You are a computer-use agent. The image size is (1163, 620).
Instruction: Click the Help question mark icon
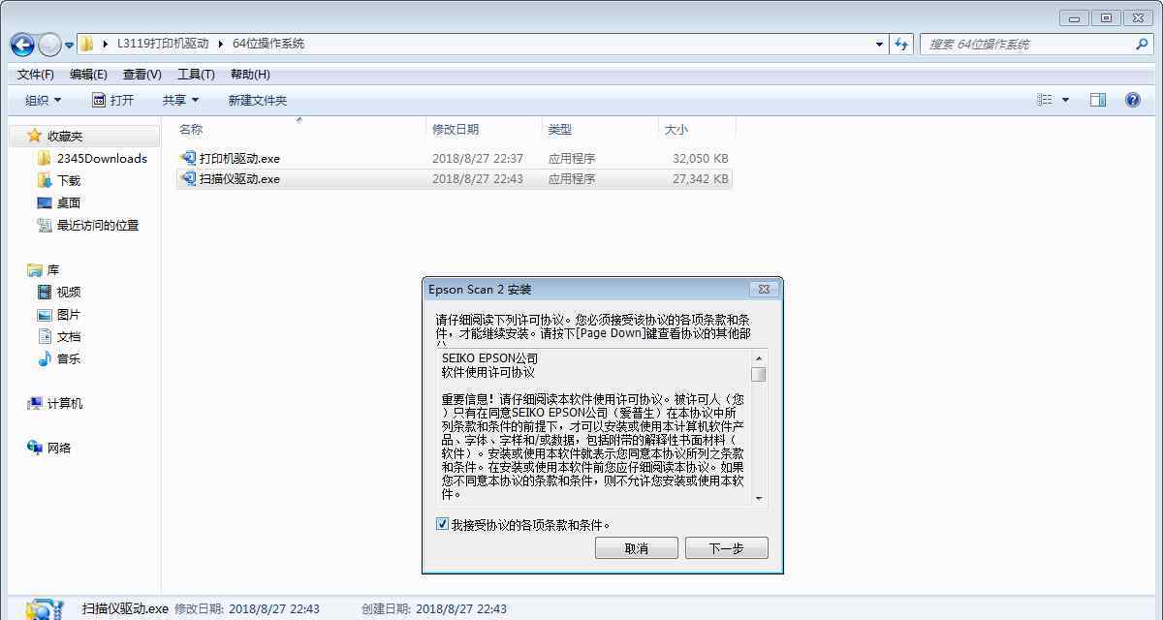pos(1132,100)
